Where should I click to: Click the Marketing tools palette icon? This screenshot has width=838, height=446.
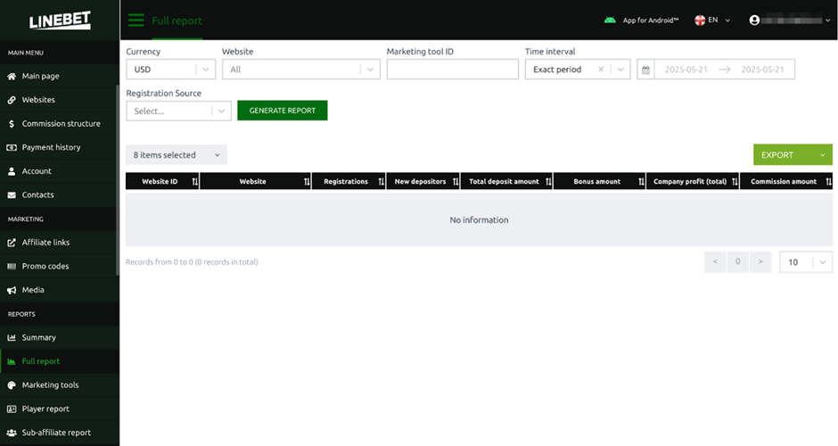click(12, 385)
